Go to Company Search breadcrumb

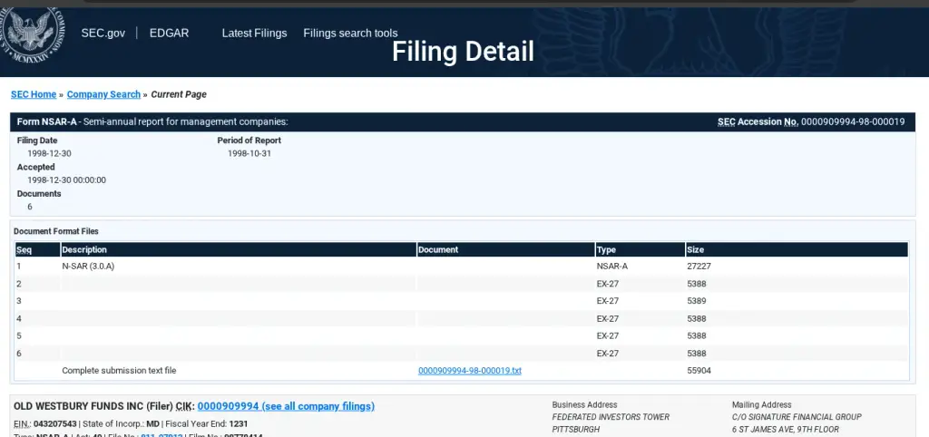tap(103, 94)
